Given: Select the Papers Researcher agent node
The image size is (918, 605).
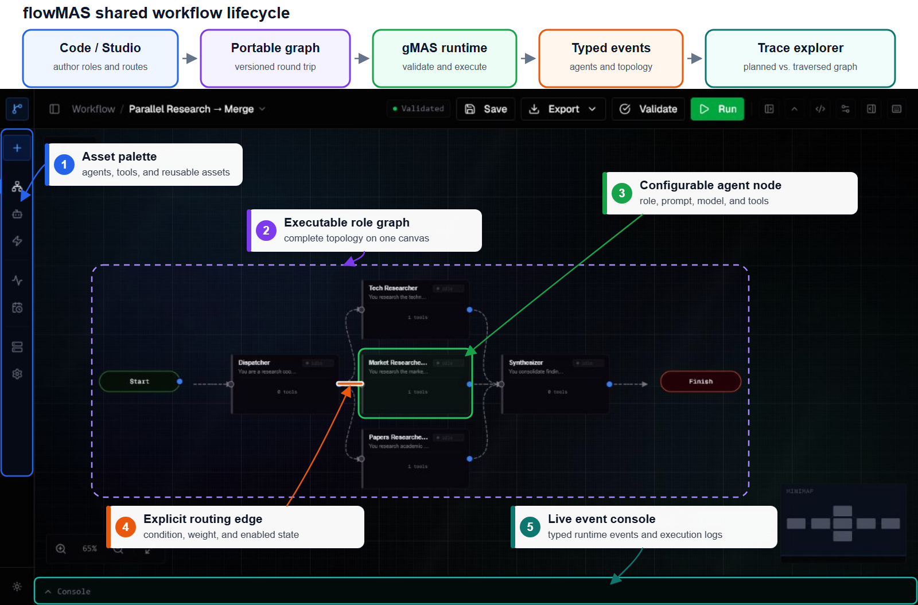Looking at the screenshot, I should (416, 459).
